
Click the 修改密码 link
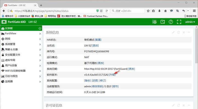point(97,86)
